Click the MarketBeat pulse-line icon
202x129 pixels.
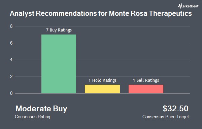180,6
